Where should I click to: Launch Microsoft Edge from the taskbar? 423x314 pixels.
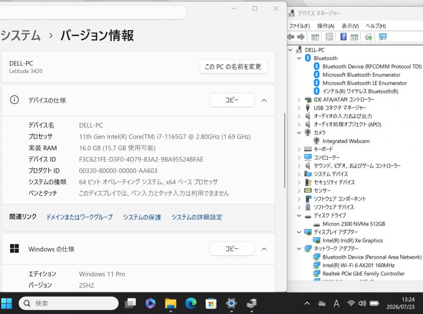(x=191, y=303)
